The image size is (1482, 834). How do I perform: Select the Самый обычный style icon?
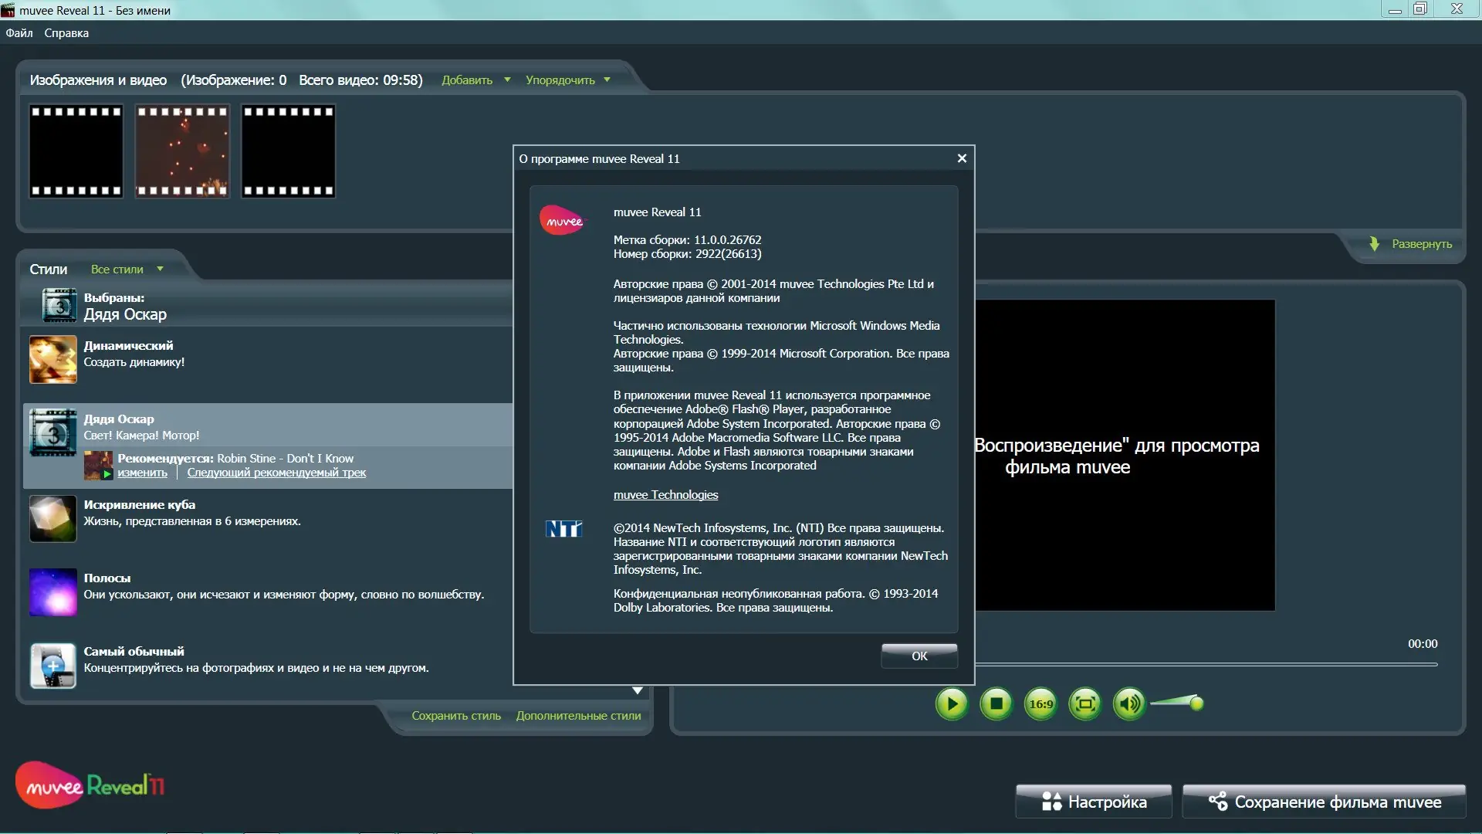click(53, 666)
